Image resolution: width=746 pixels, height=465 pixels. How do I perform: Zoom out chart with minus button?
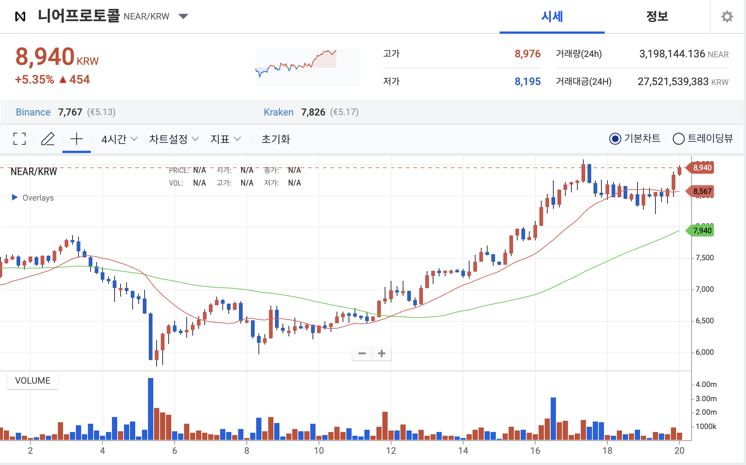click(362, 353)
